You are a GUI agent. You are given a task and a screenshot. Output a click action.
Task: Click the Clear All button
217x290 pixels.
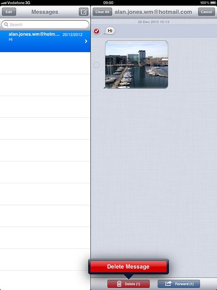point(102,12)
